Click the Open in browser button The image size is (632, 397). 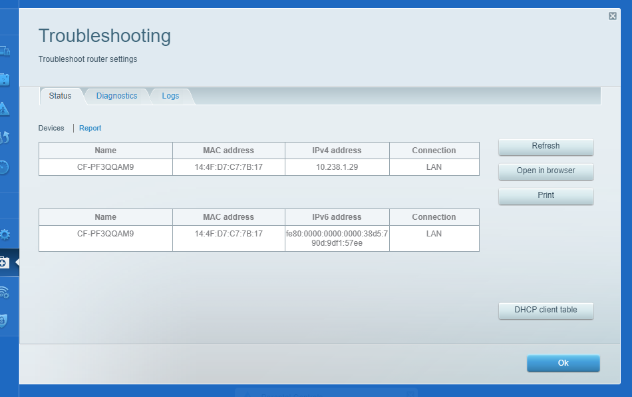546,171
